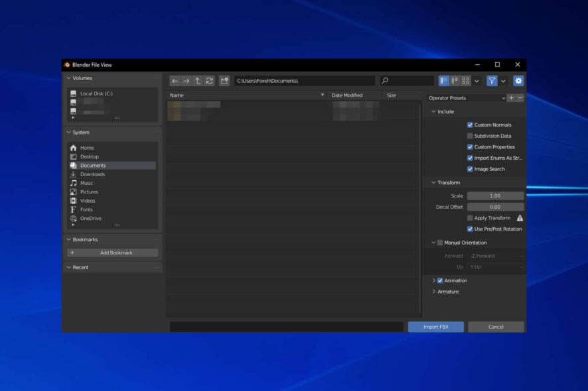Collapse the Transform panel
588x391 pixels.
[433, 182]
